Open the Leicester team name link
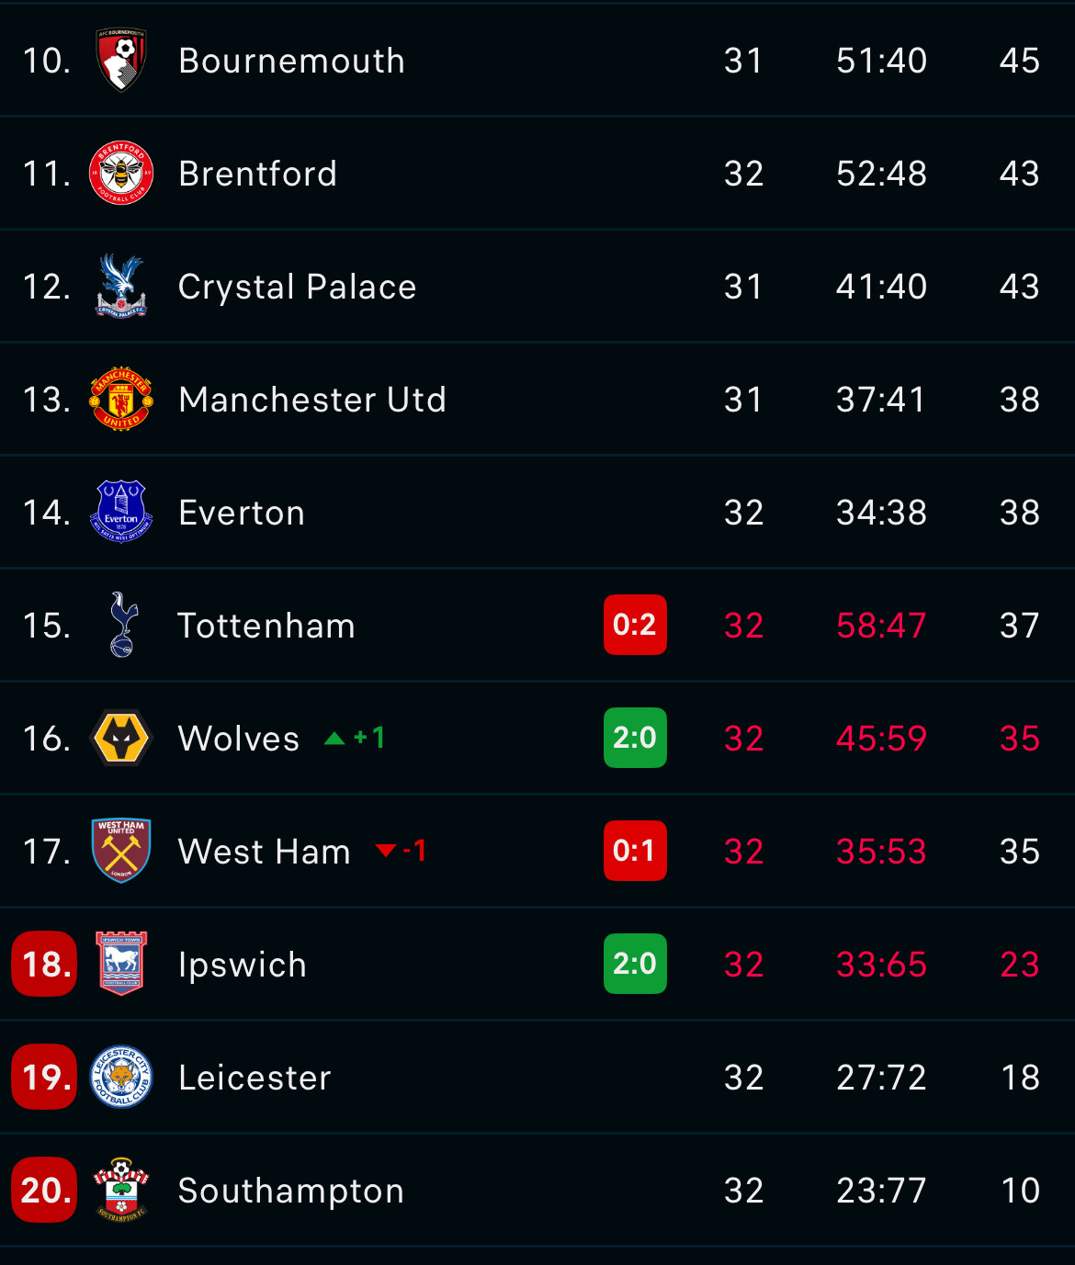The width and height of the screenshot is (1075, 1265). [x=255, y=1078]
